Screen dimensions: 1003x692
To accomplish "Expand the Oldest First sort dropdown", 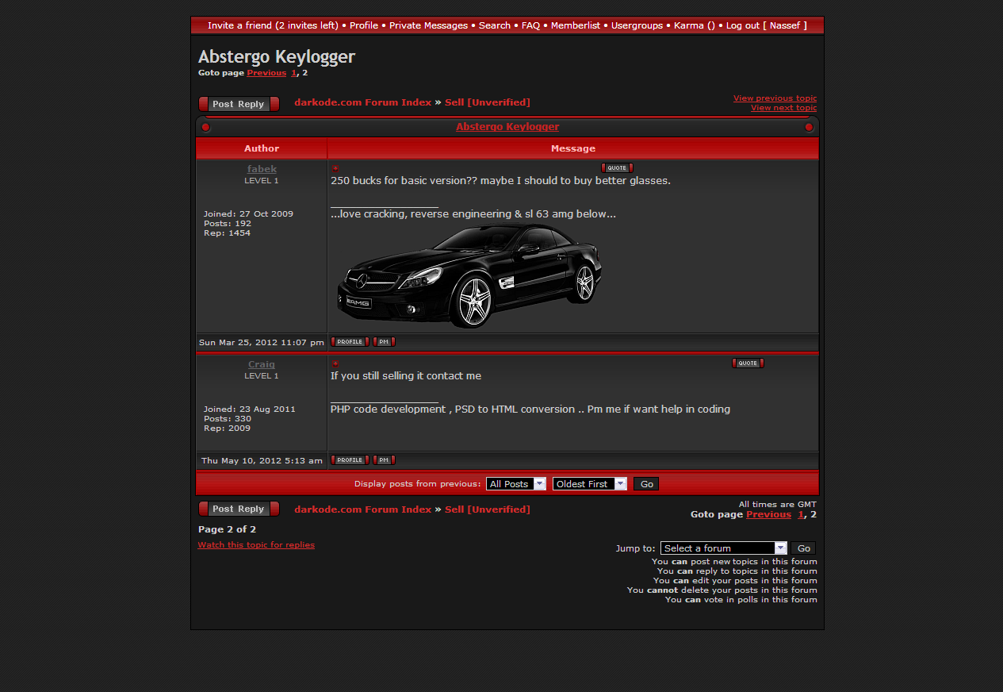I will 589,484.
